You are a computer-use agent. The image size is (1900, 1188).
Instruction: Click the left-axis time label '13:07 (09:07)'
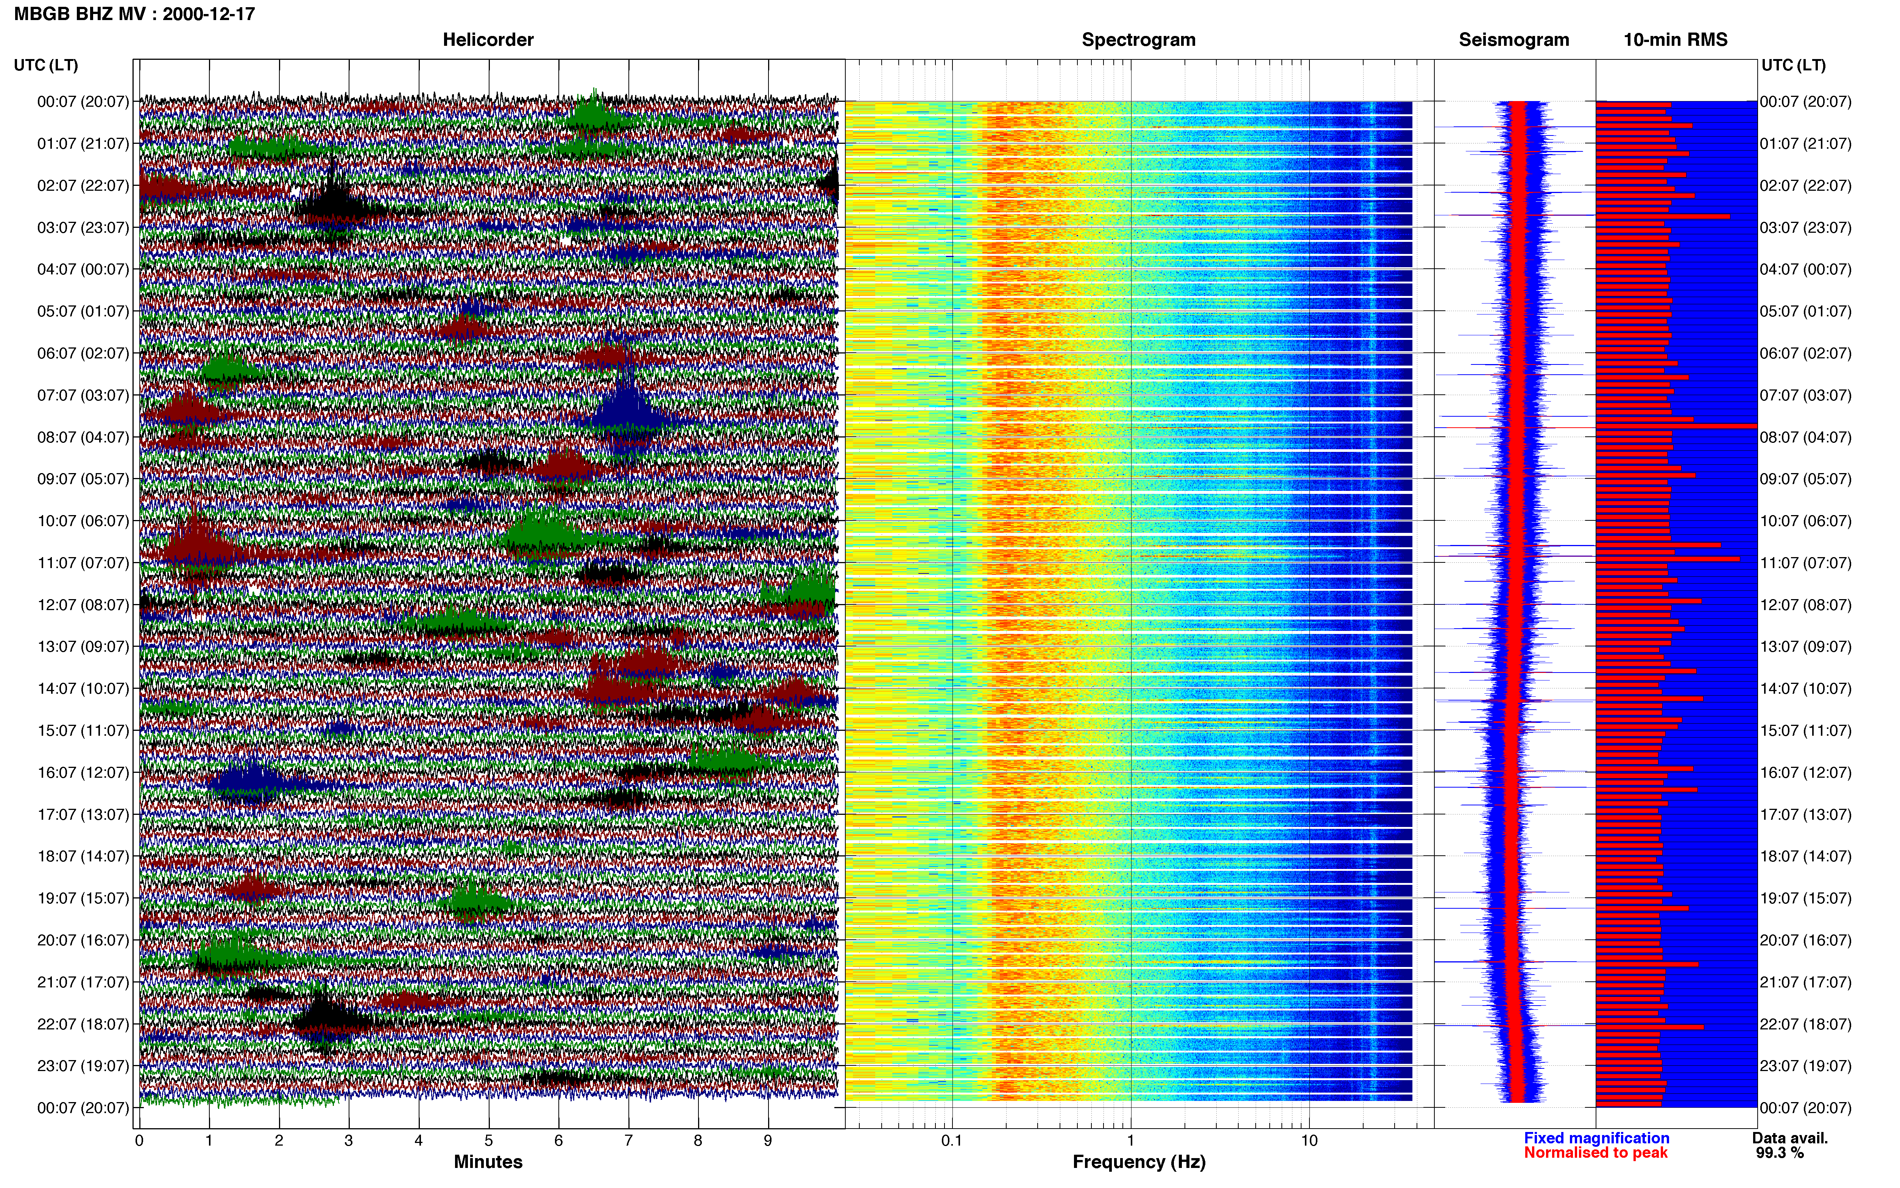(x=83, y=647)
